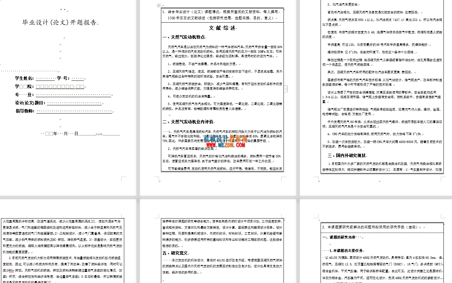Click the line 3、比汽油汽车更安全
The image size is (452, 283).
[343, 5]
